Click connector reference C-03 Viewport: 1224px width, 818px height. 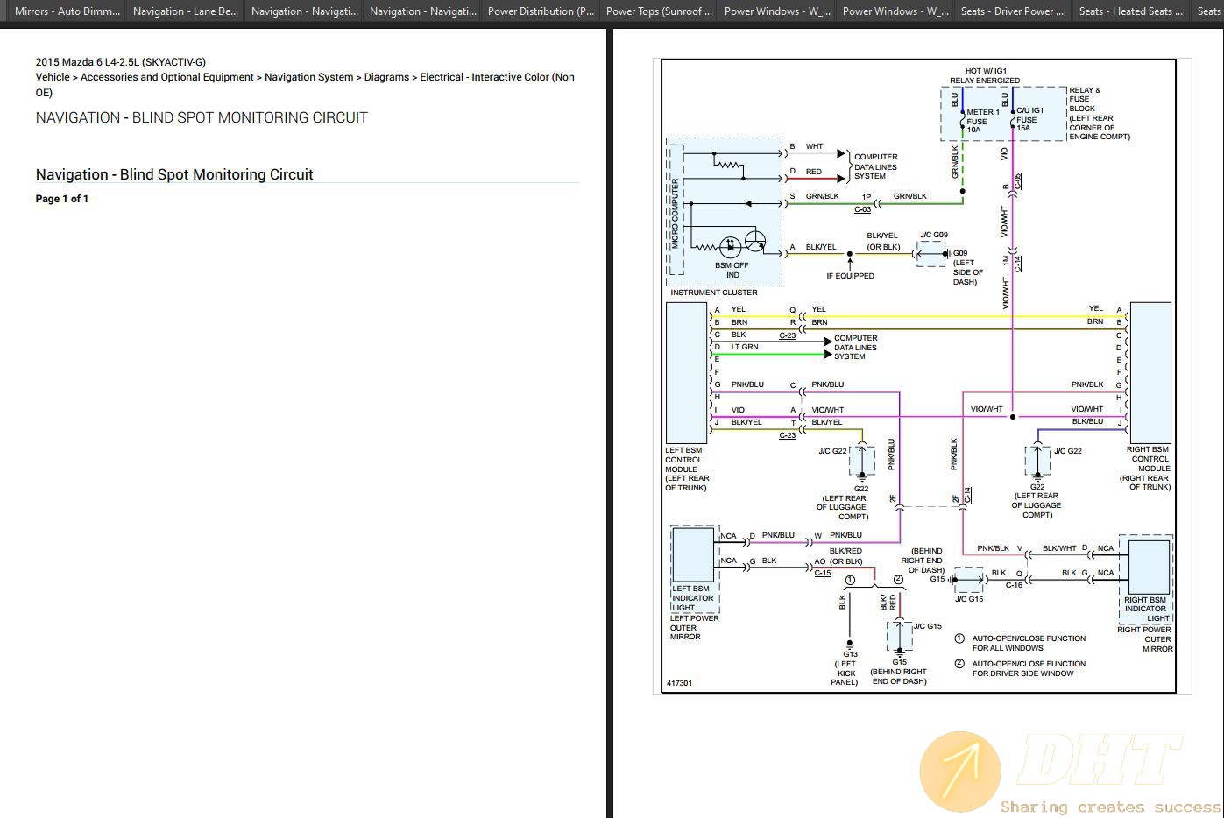click(862, 209)
